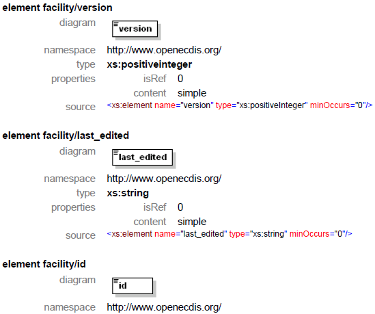Screen dimensions: 375x314
Task: Select the 'element facility/id' heading
Action: click(44, 264)
